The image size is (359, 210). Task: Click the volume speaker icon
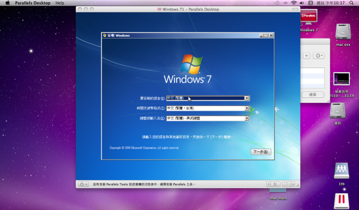[302, 3]
